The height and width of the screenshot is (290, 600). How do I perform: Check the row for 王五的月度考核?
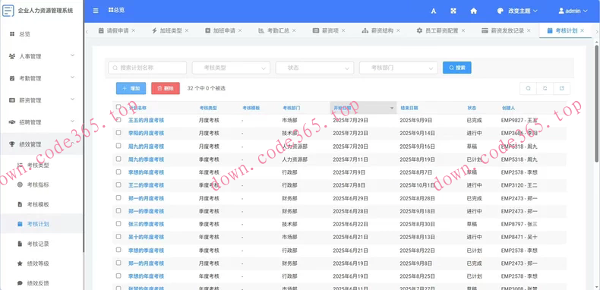tap(118, 120)
